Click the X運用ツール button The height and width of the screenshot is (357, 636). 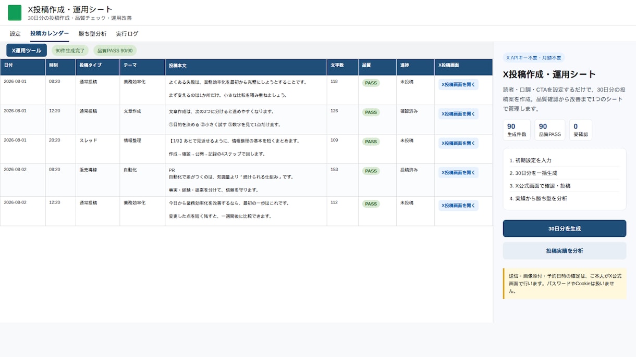click(27, 50)
